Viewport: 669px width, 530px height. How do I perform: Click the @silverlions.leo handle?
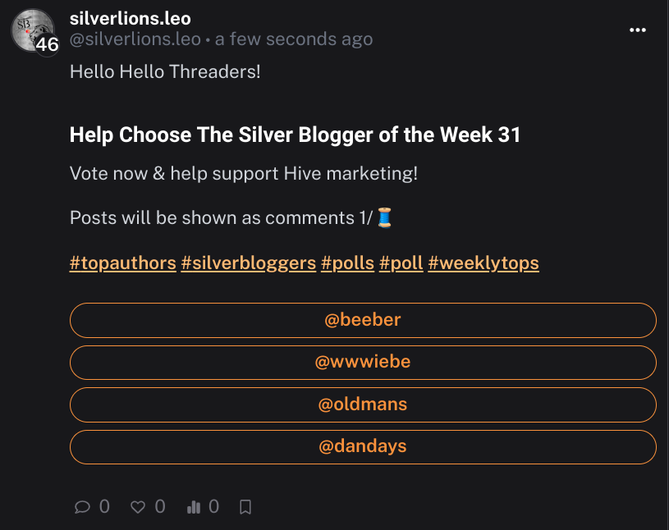(135, 39)
